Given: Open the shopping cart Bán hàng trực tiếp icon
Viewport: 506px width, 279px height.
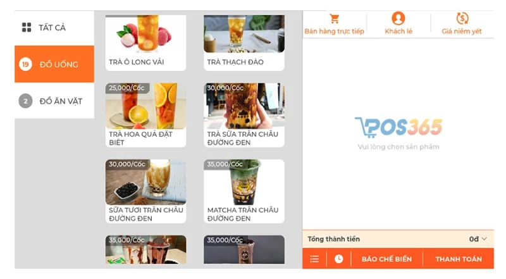Looking at the screenshot, I should pos(335,19).
